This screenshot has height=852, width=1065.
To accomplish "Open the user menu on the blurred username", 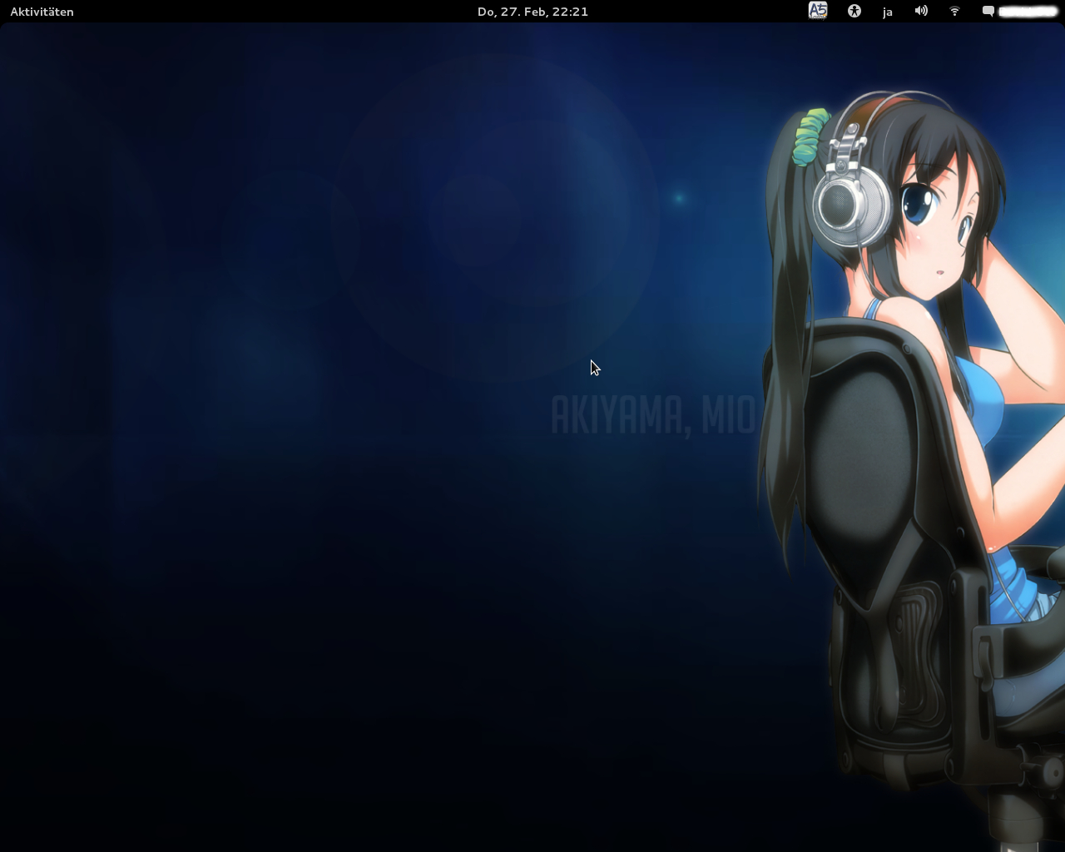I will click(x=1027, y=12).
